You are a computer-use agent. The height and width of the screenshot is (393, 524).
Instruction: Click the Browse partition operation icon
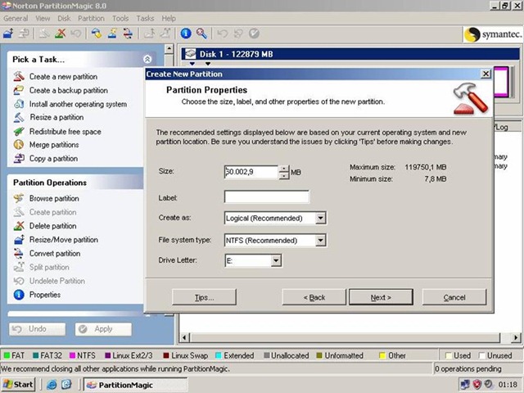coord(19,198)
